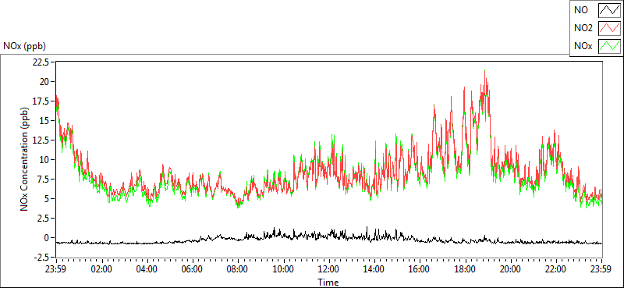Screen dimensions: 624x288
Task: Click the first 23:59 x-axis start time
Action: click(x=56, y=268)
